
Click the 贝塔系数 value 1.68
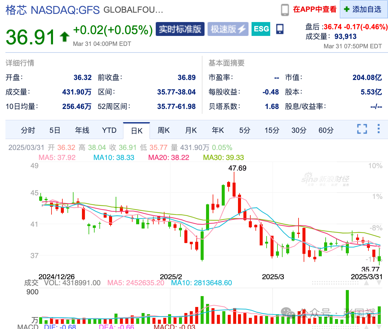(x=272, y=107)
